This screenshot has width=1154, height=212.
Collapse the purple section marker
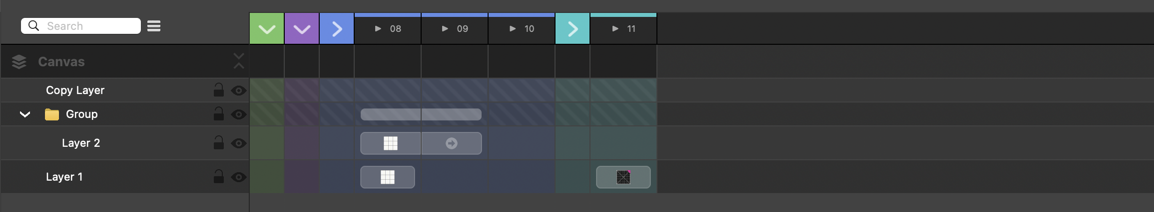coord(302,29)
